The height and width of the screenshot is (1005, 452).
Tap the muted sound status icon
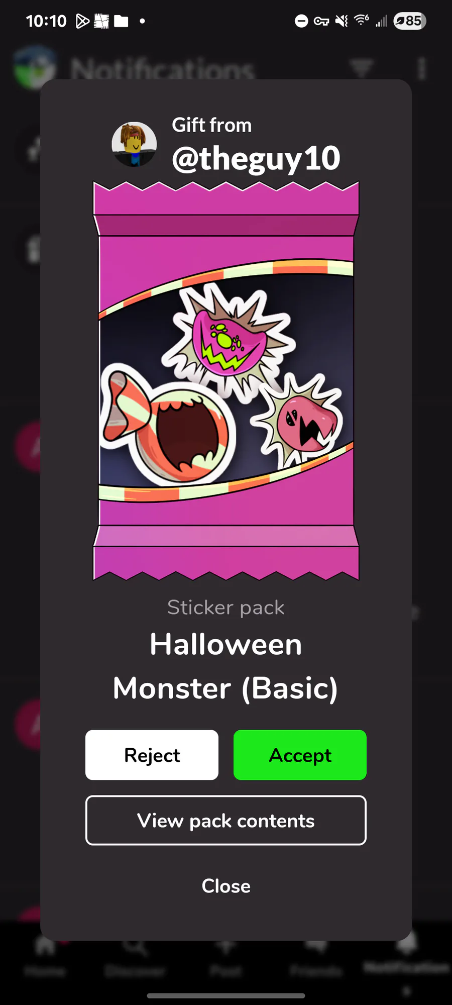click(342, 21)
